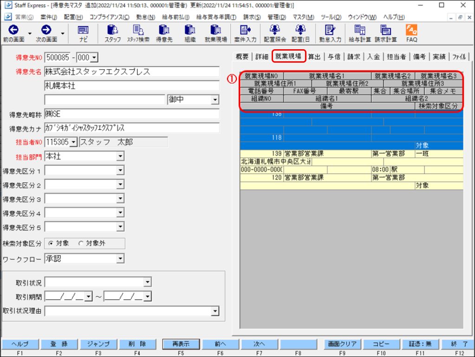Switch to the 概要 tab
The width and height of the screenshot is (475, 357).
pyautogui.click(x=242, y=57)
